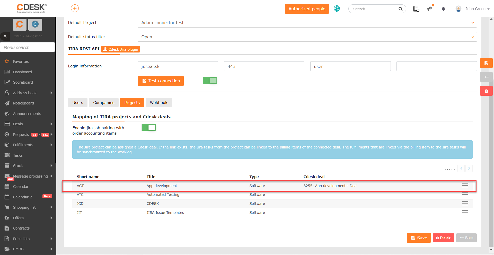Open the JIT row hamburger menu

pyautogui.click(x=465, y=213)
